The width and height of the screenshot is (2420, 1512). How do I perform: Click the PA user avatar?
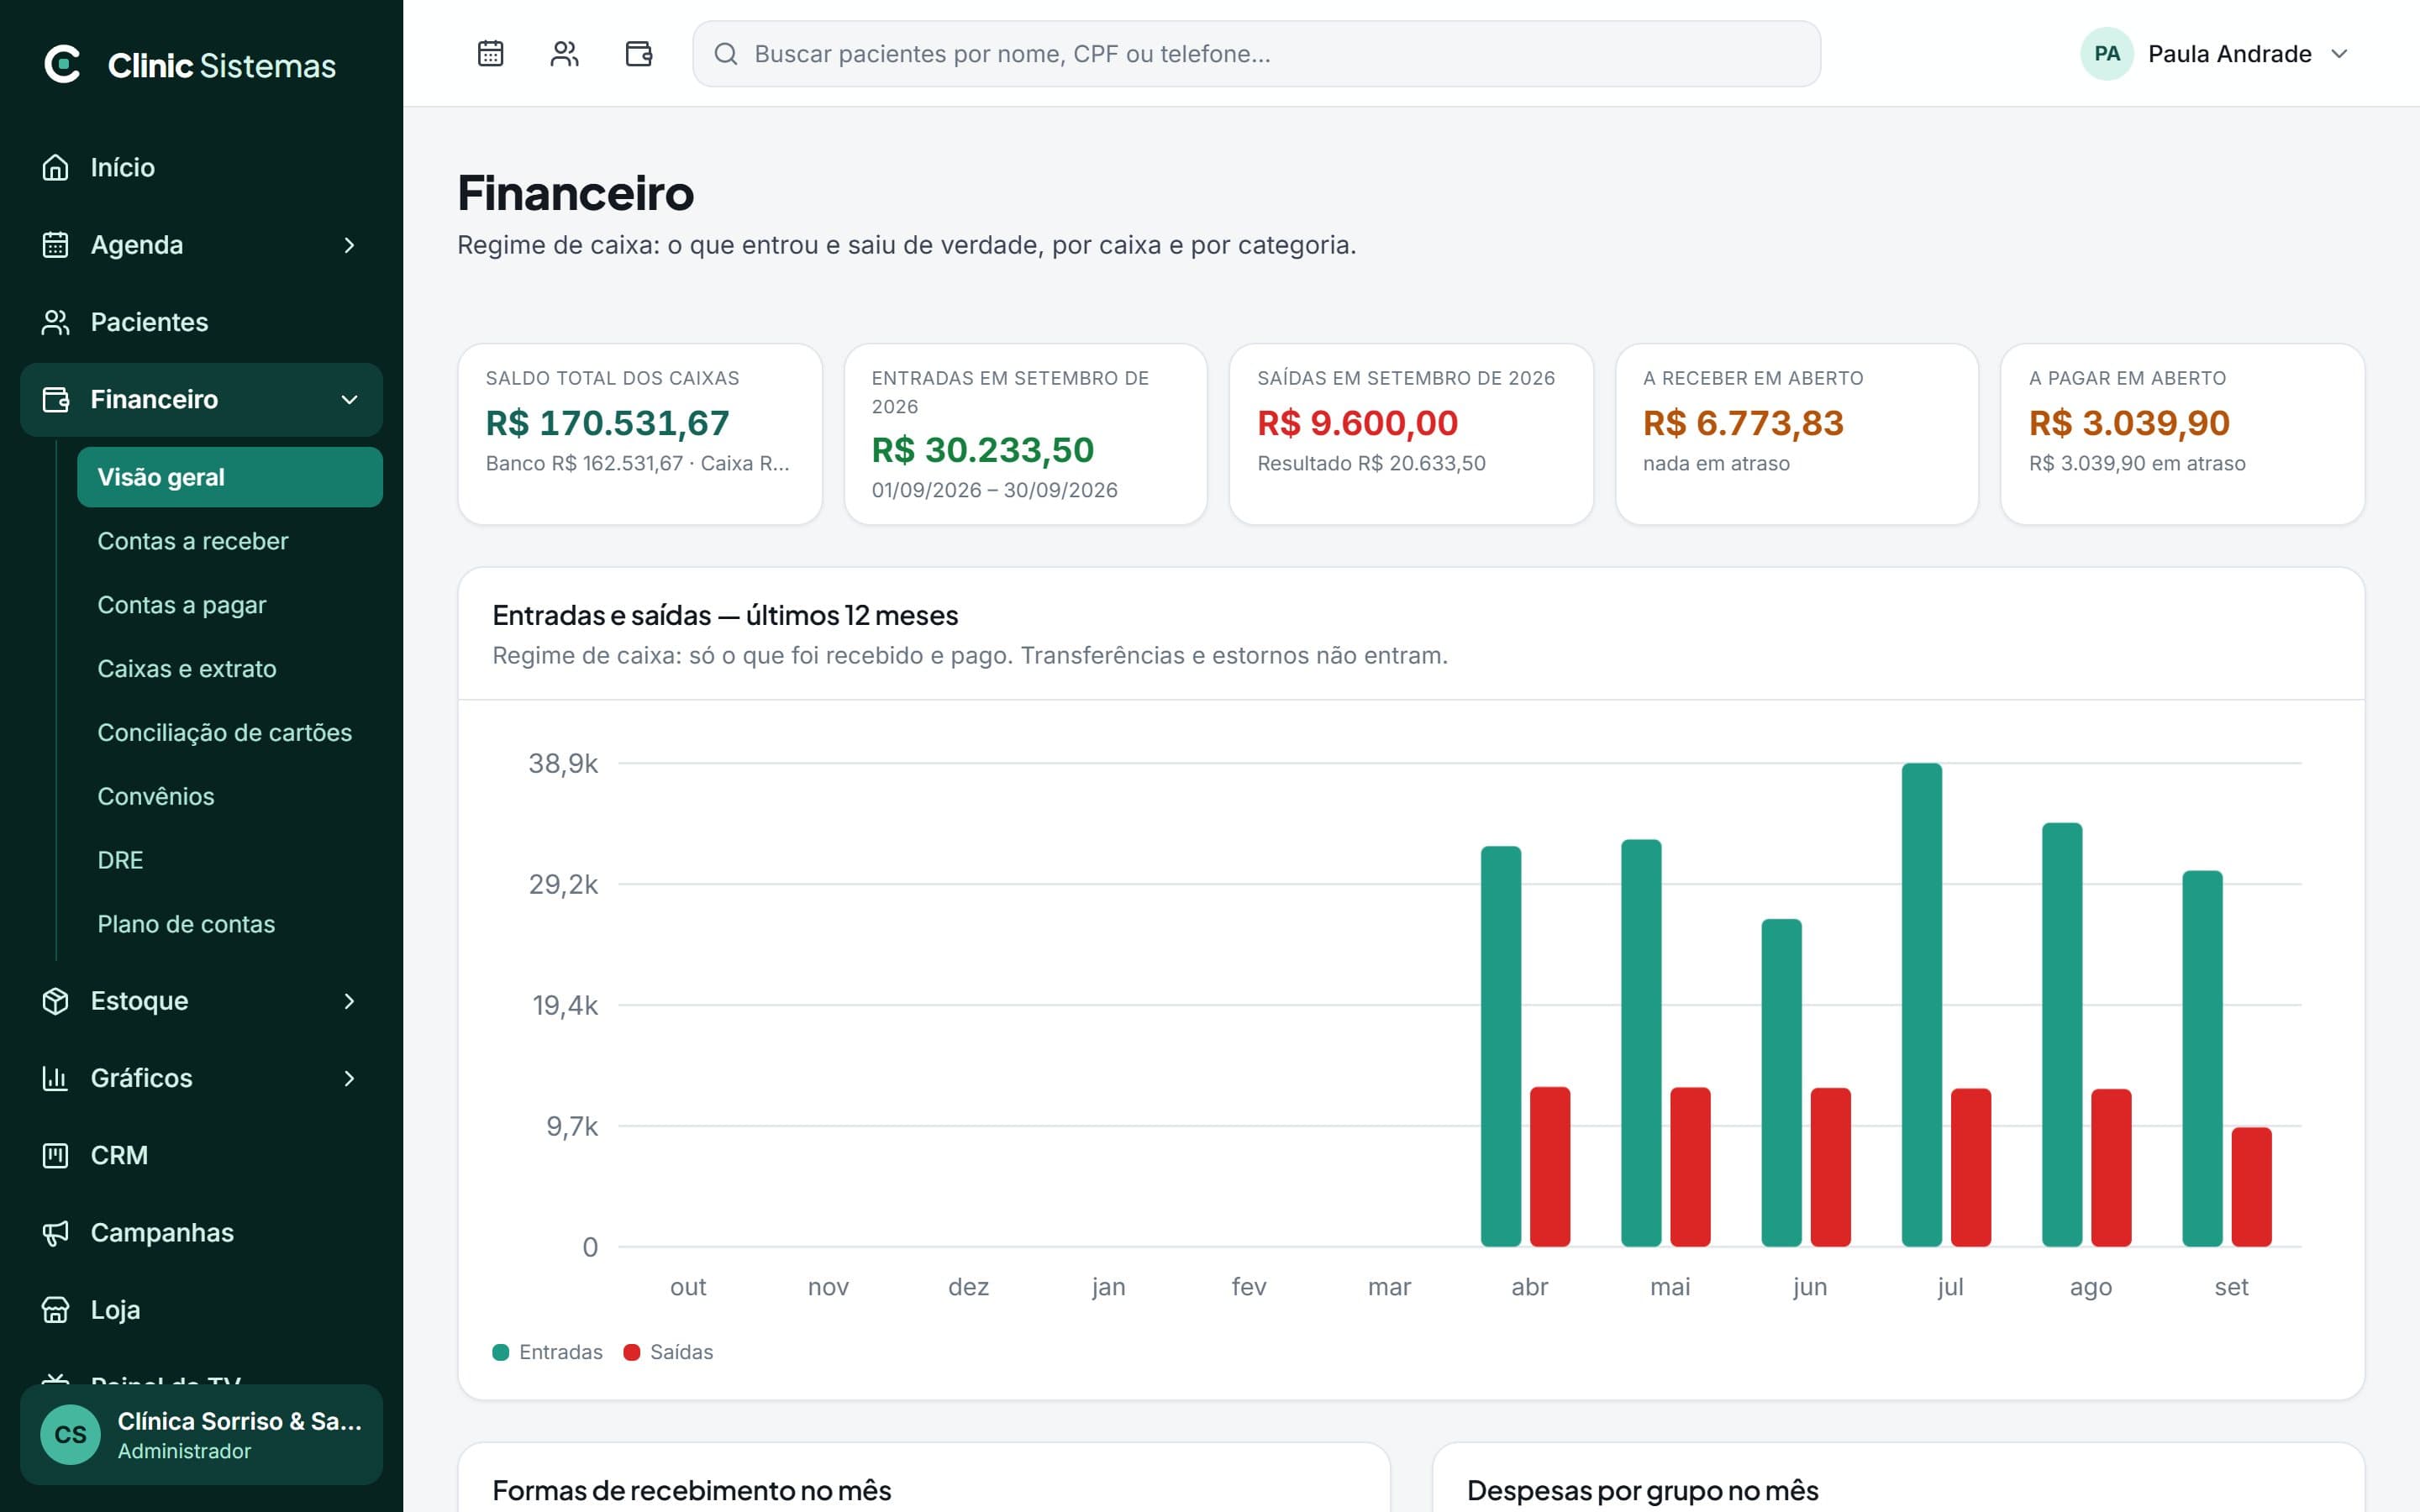pos(2107,54)
